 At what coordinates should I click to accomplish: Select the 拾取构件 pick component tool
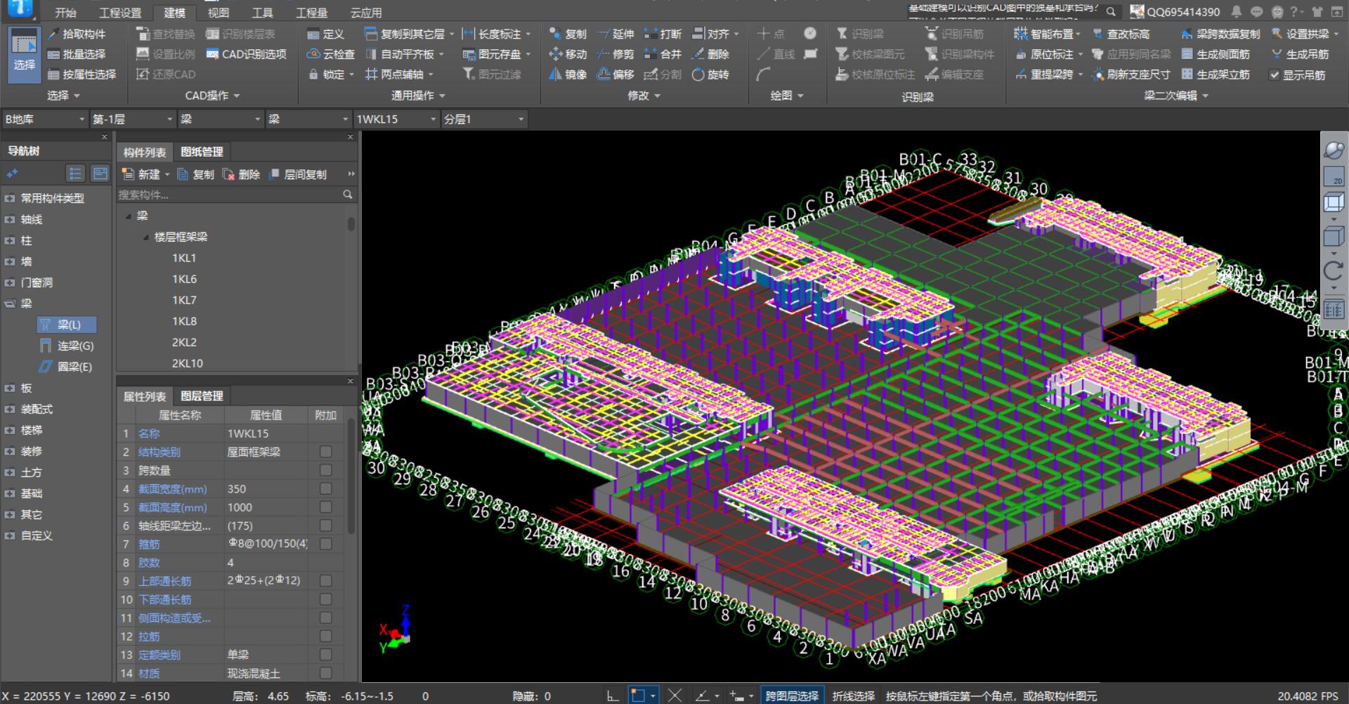click(77, 34)
